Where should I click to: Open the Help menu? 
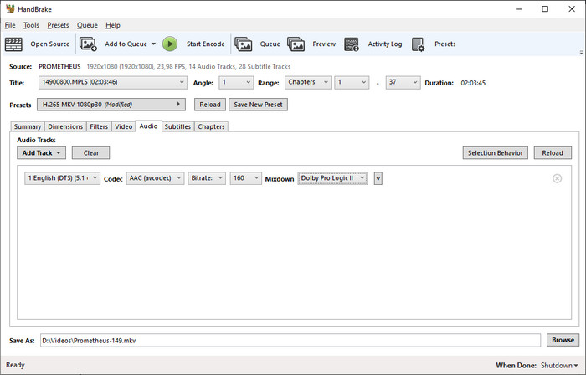pos(113,25)
